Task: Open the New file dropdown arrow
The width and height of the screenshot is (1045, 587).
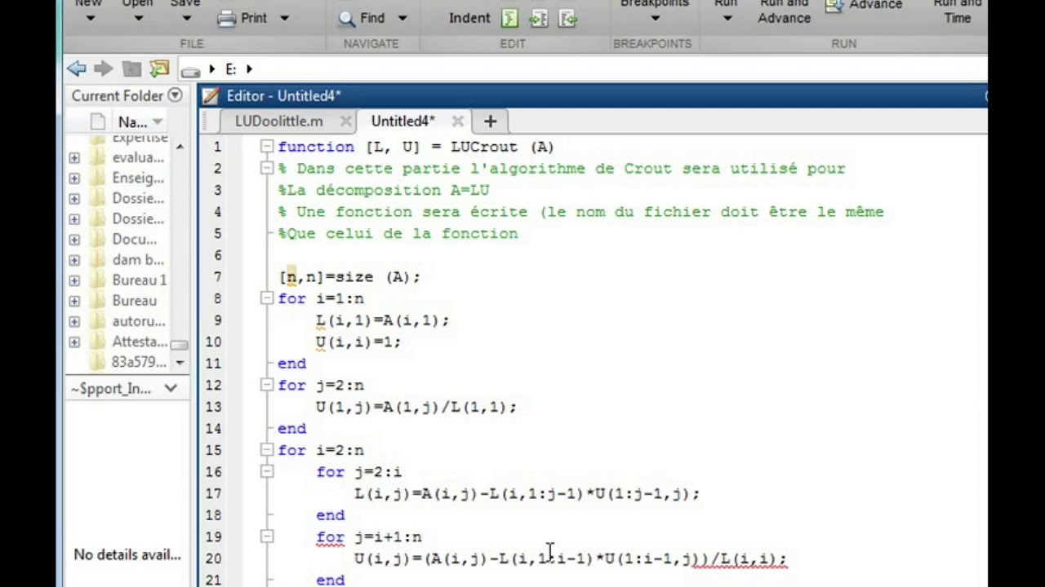Action: [90, 18]
